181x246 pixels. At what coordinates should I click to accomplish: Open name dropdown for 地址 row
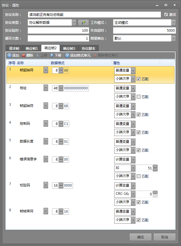[x=46, y=88]
